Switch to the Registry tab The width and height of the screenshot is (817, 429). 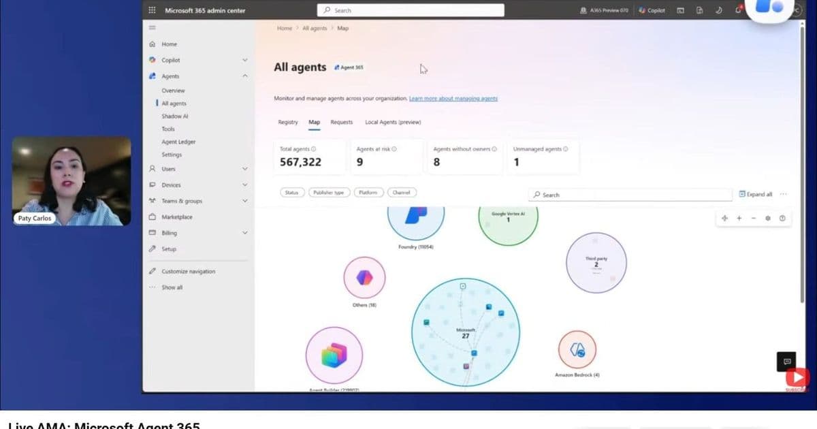click(288, 123)
